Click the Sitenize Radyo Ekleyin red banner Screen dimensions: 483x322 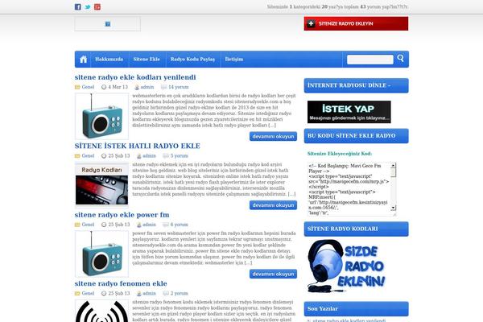point(356,23)
